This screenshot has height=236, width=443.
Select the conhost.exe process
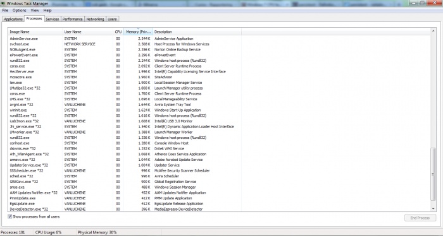click(219, 143)
